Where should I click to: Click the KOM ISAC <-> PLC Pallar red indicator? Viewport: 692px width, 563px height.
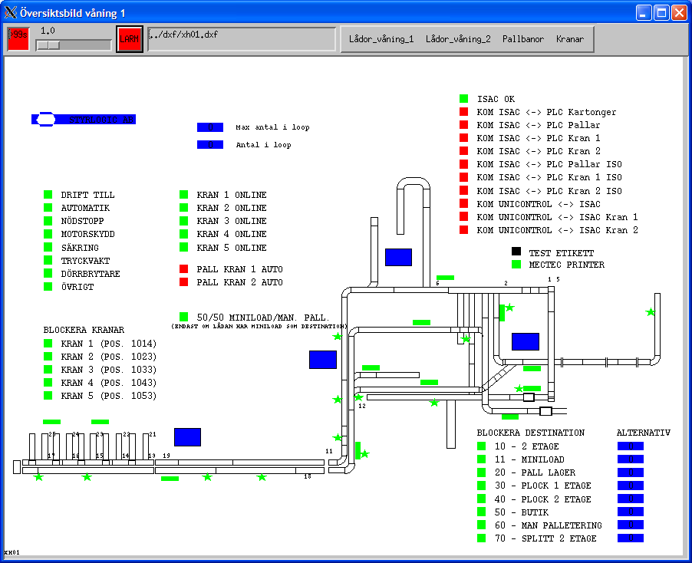click(463, 125)
